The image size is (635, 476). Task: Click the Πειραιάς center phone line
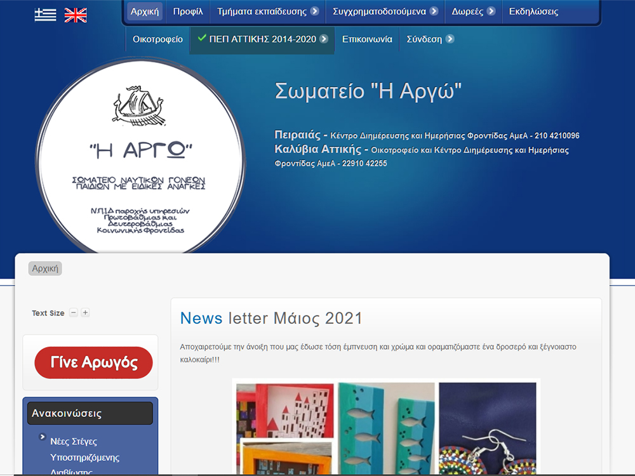427,135
